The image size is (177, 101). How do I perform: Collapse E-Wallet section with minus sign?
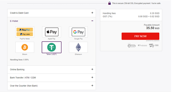(x=92, y=21)
